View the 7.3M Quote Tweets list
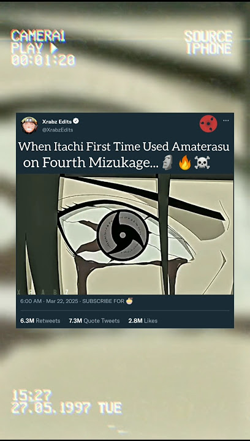Viewport: 250px width, 441px height. click(94, 320)
